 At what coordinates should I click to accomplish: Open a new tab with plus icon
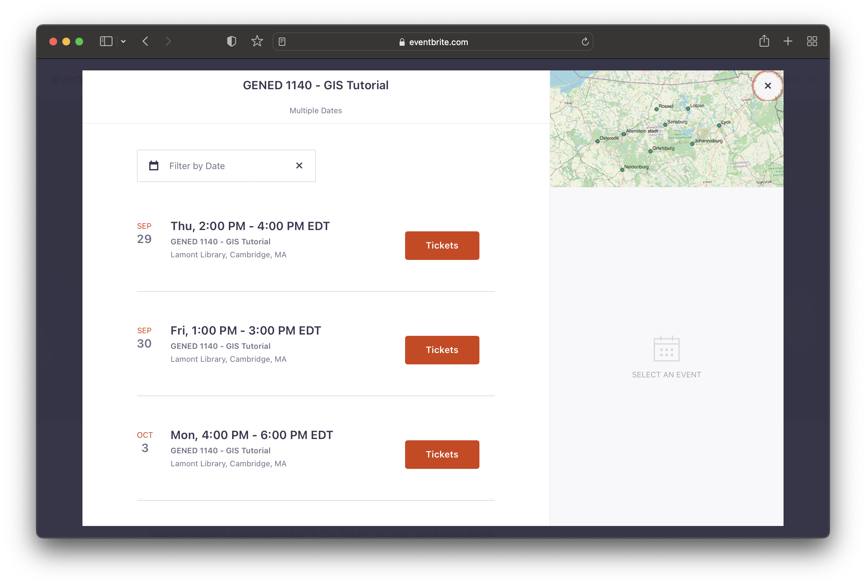788,41
